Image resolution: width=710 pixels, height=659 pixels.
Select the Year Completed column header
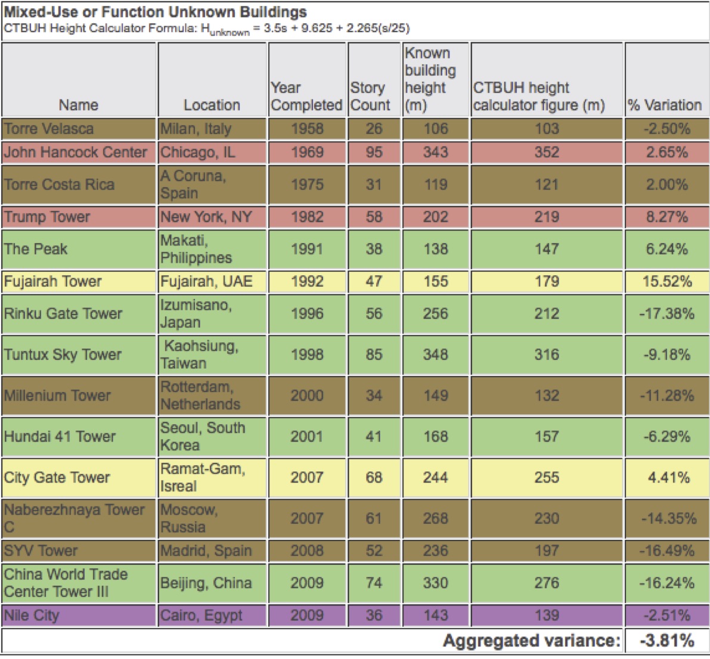pos(306,97)
